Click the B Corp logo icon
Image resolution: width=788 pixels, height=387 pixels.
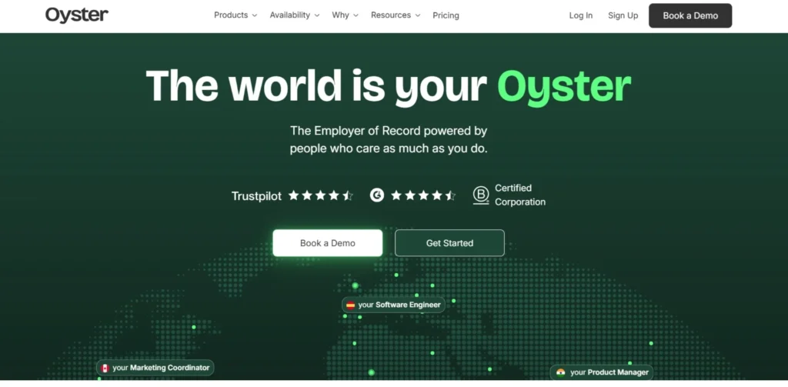pyautogui.click(x=481, y=195)
